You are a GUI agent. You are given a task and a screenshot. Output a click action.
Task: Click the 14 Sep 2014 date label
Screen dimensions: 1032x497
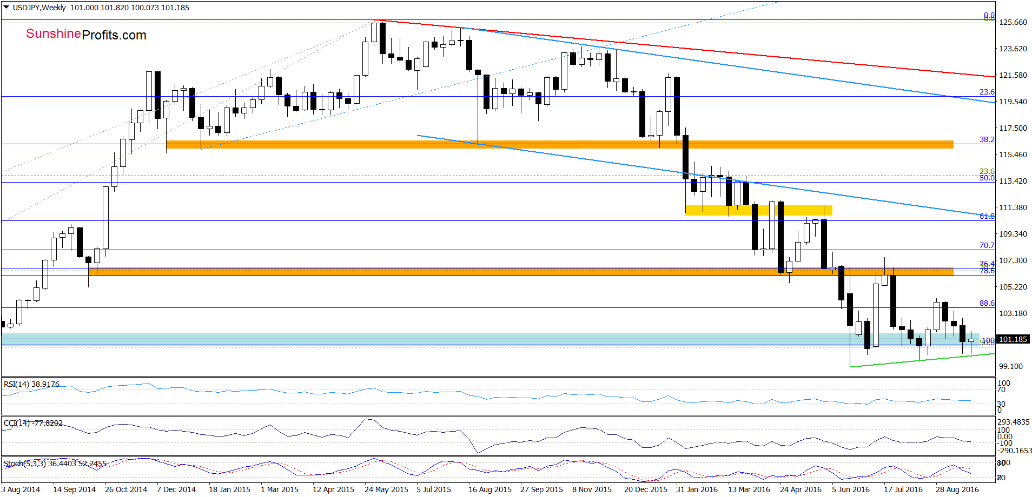click(74, 489)
